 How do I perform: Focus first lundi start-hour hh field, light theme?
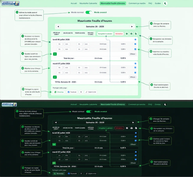click(x=60, y=44)
